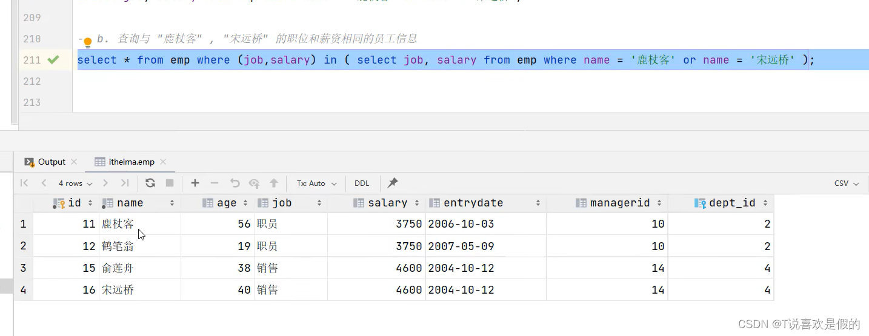This screenshot has width=869, height=336.
Task: Select row number 1 header
Action: pyautogui.click(x=23, y=224)
